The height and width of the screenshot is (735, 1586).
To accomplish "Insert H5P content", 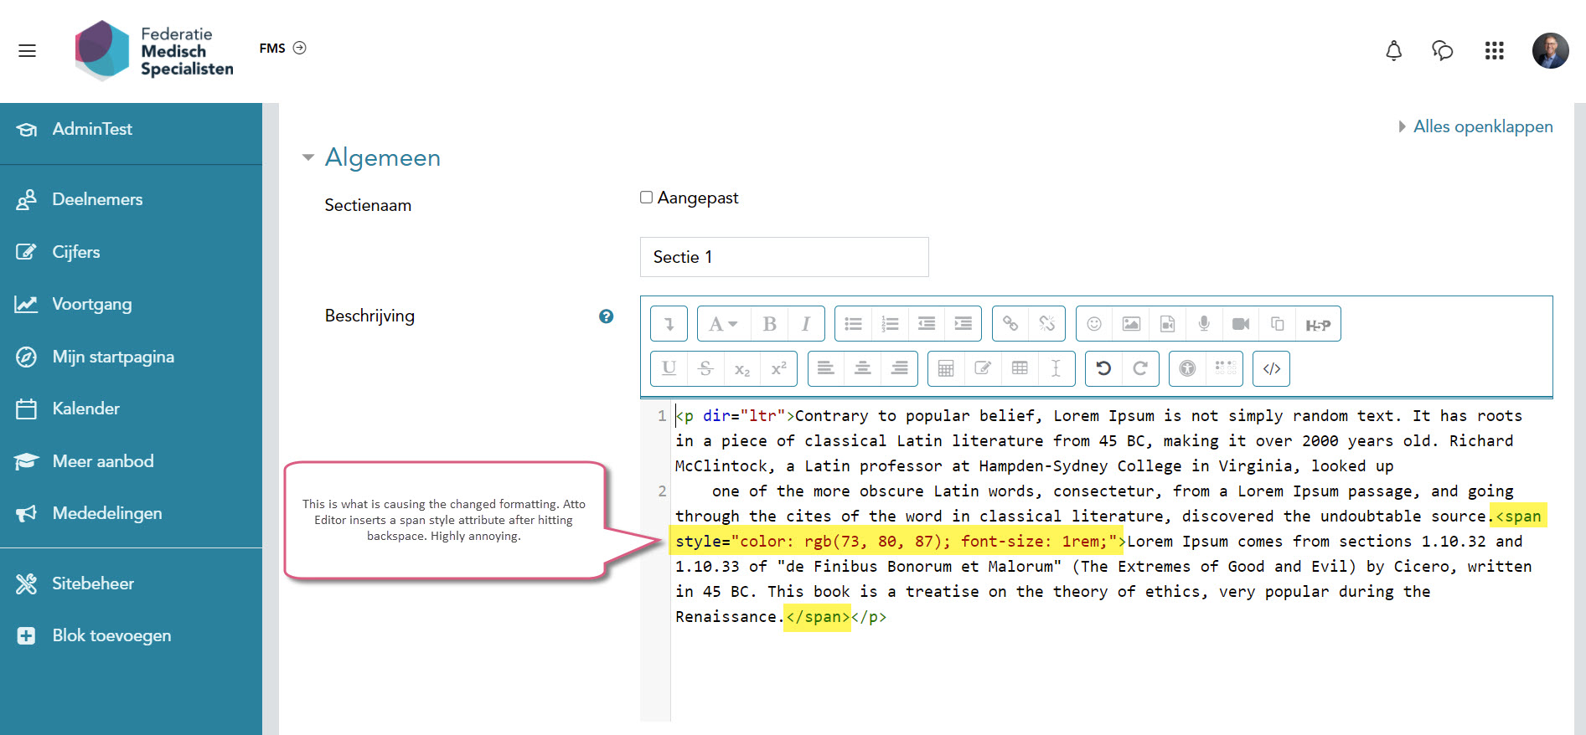I will coord(1318,324).
